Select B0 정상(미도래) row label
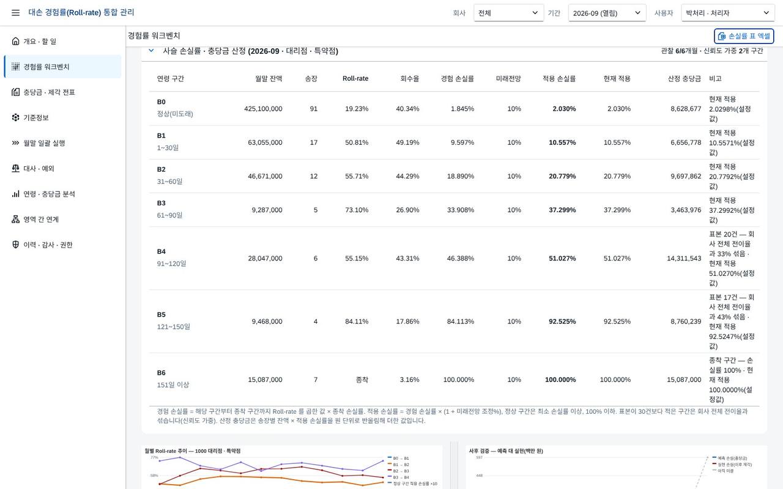 175,108
